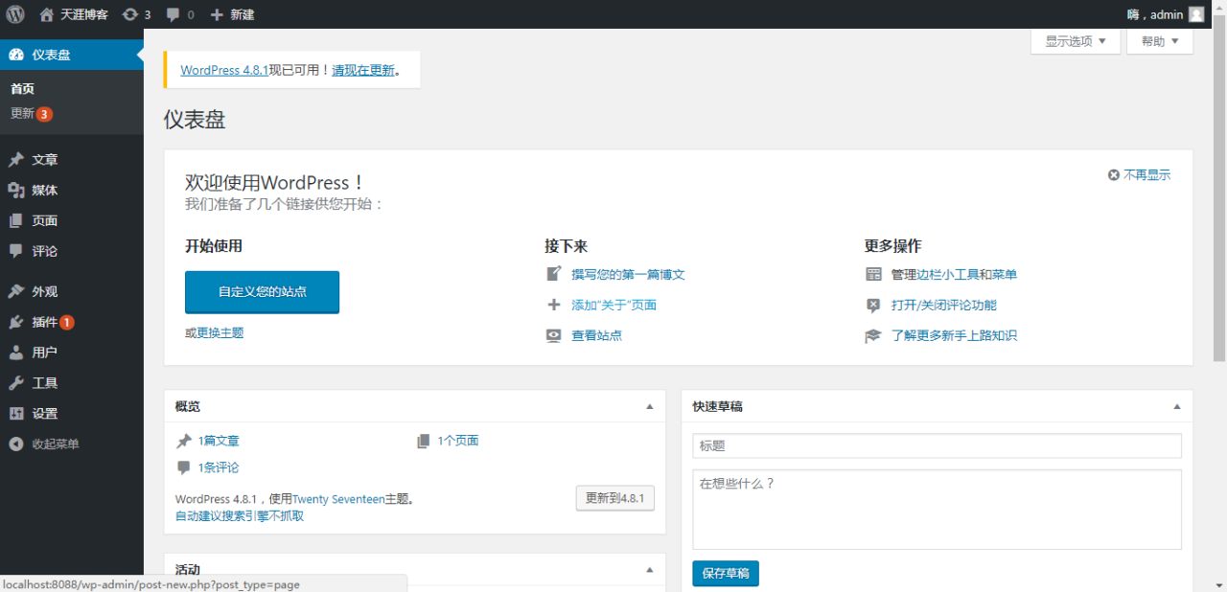Image resolution: width=1227 pixels, height=592 pixels.
Task: Open the 插件 menu in sidebar
Action: [x=44, y=322]
